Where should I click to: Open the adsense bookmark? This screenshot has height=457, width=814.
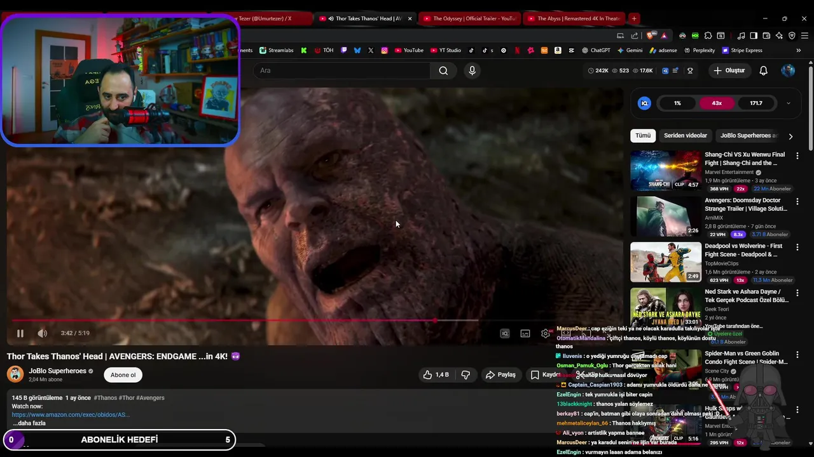[663, 50]
